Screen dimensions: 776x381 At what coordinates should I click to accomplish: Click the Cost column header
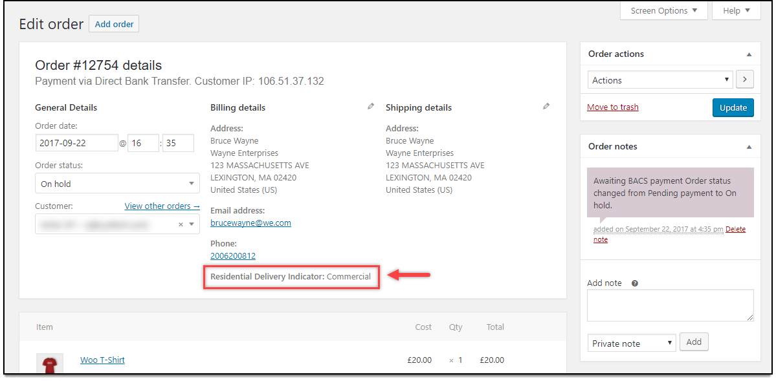[423, 327]
